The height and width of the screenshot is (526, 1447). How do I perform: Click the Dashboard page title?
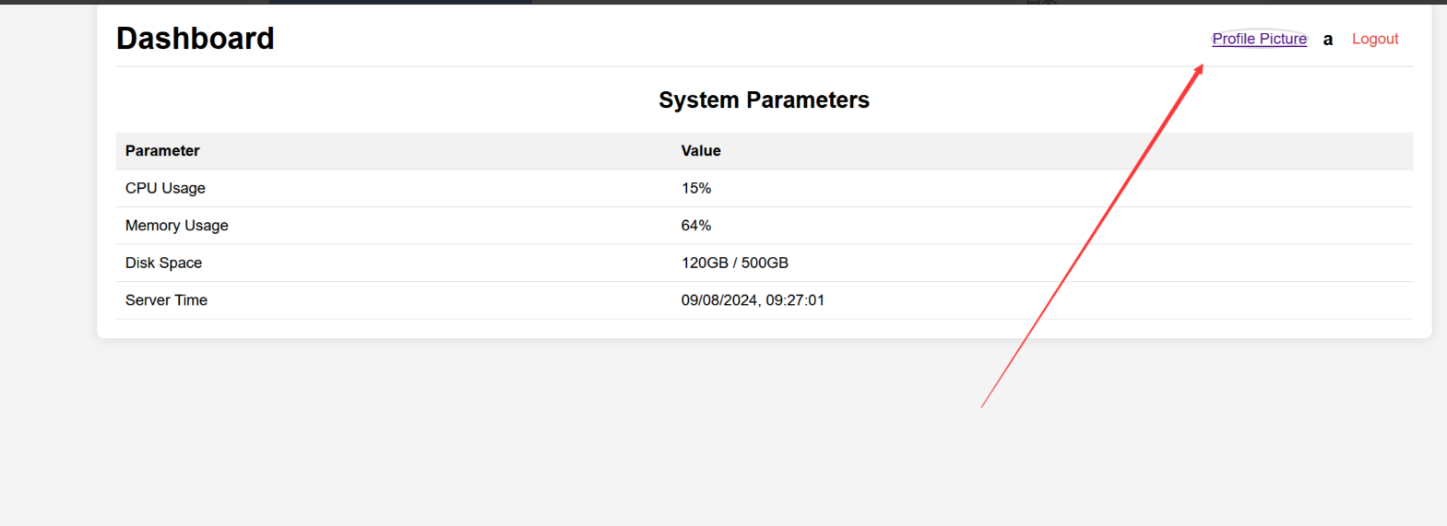click(x=196, y=39)
